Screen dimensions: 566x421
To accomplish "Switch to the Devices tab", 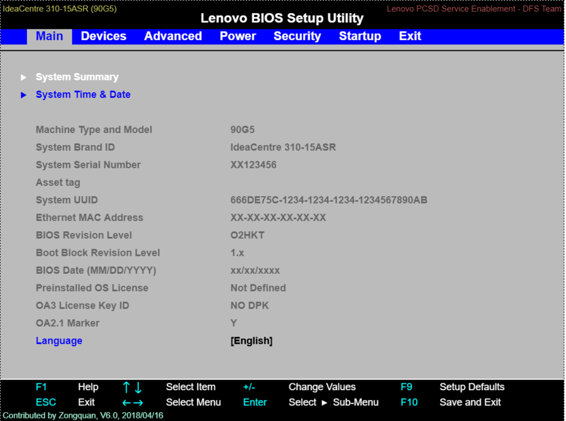I will (x=104, y=36).
